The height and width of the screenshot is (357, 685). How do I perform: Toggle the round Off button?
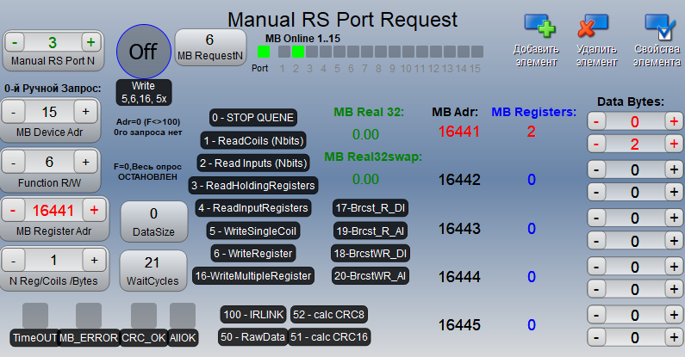(x=143, y=51)
